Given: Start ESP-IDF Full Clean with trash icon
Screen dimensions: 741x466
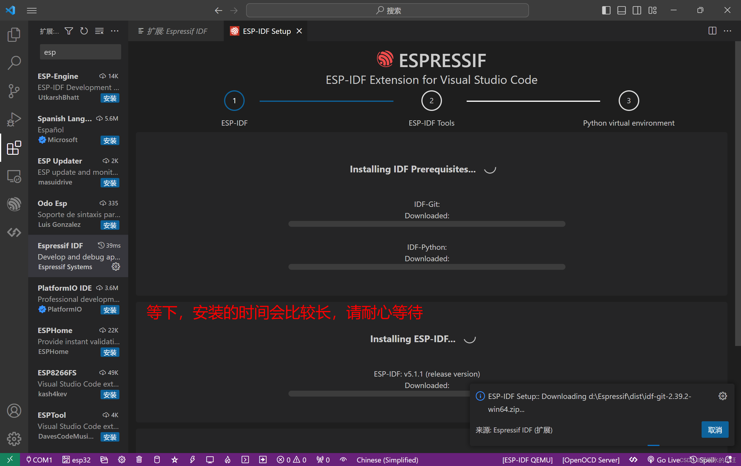Looking at the screenshot, I should click(139, 460).
